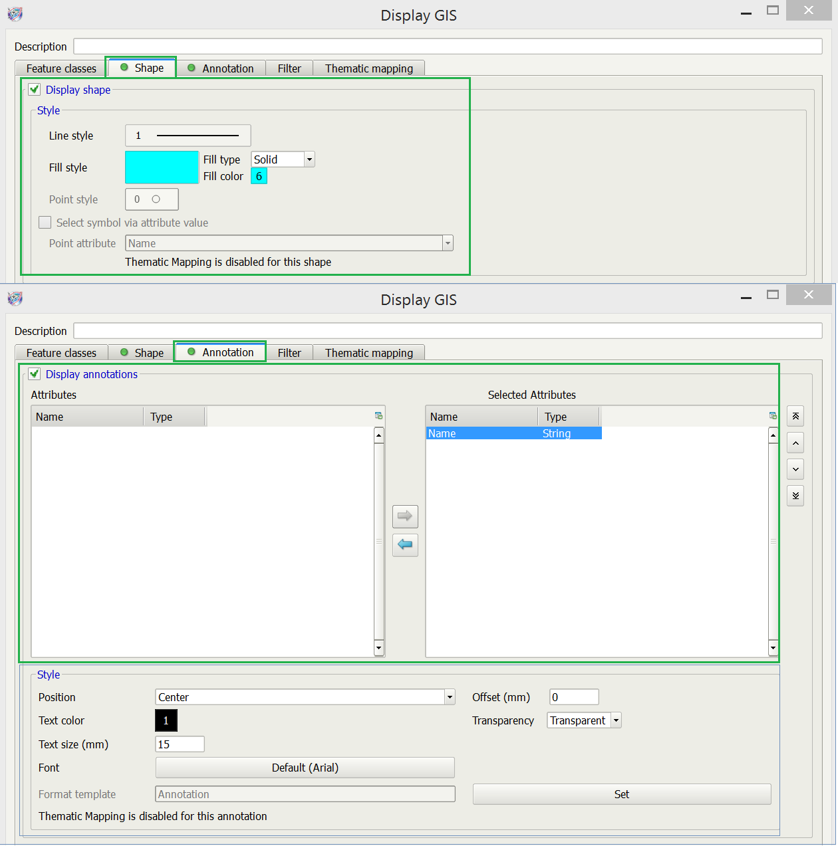Image resolution: width=838 pixels, height=846 pixels.
Task: Click the Default (Arial) font button
Action: click(x=305, y=768)
